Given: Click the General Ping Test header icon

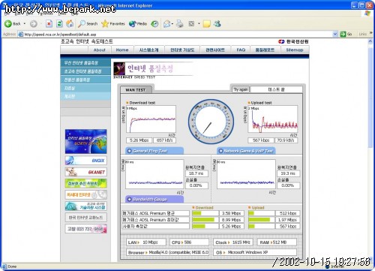Looking at the screenshot, I should pos(129,151).
